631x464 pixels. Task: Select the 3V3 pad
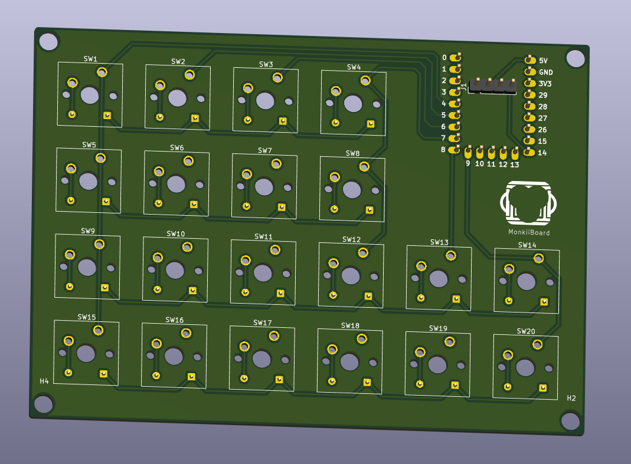coord(529,83)
